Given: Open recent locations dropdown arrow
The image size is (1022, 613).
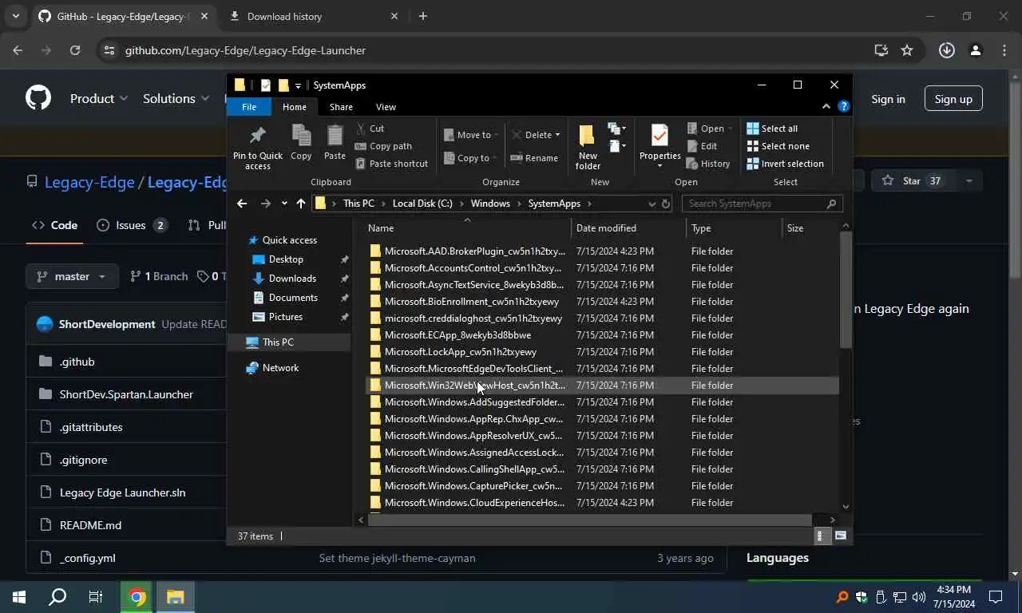Looking at the screenshot, I should [284, 204].
